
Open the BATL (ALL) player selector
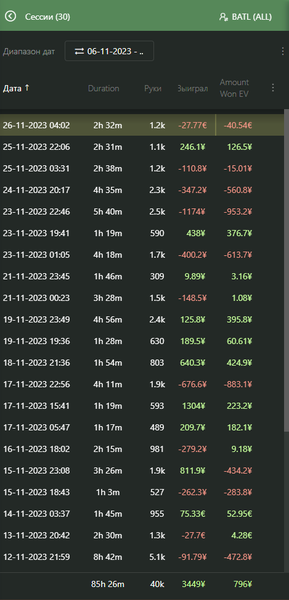click(245, 17)
